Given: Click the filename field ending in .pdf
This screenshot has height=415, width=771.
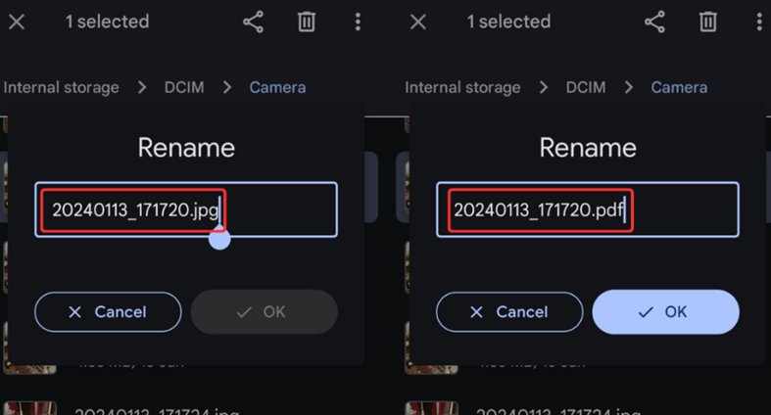Looking at the screenshot, I should pos(588,209).
